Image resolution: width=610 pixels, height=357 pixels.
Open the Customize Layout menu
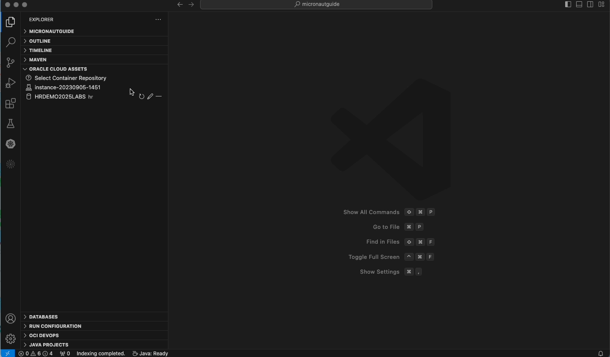pyautogui.click(x=602, y=4)
